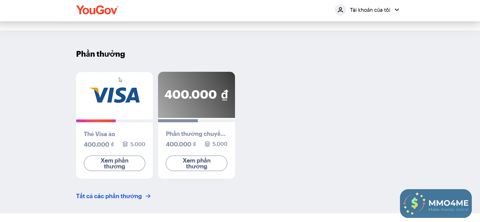Expand the account dropdown chevron
Image resolution: width=480 pixels, height=222 pixels.
(x=397, y=10)
